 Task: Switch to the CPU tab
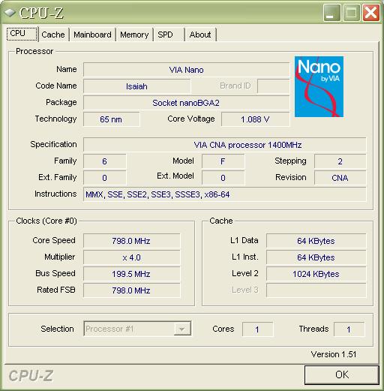(x=22, y=34)
